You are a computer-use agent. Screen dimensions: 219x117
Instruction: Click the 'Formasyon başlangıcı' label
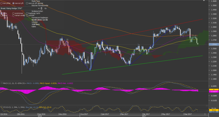(x=40, y=18)
